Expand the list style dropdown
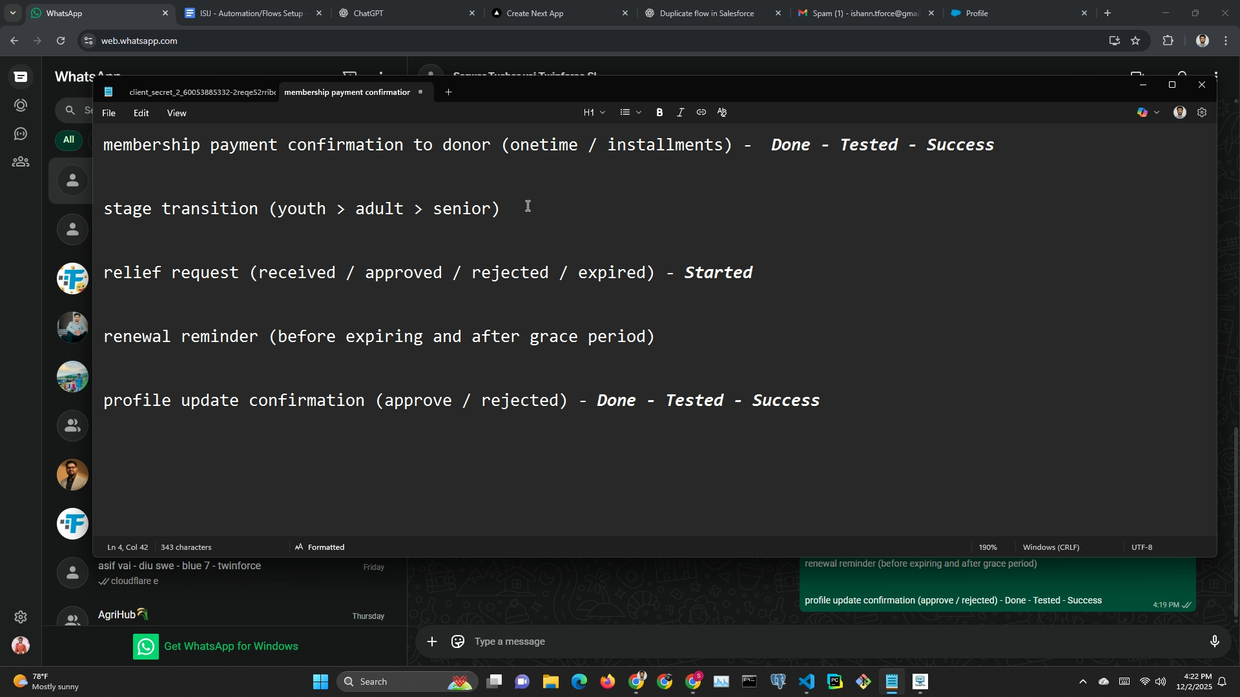The image size is (1240, 697). click(x=630, y=112)
